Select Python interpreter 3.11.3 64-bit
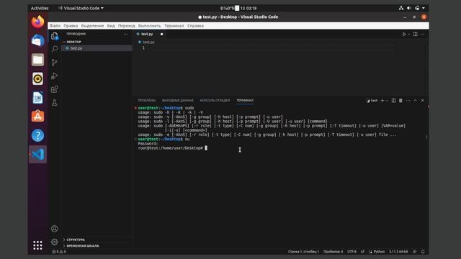The height and width of the screenshot is (259, 461). coord(398,252)
